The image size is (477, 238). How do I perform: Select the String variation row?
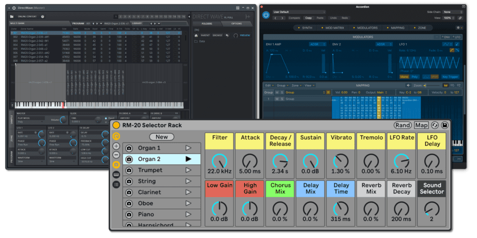point(162,181)
